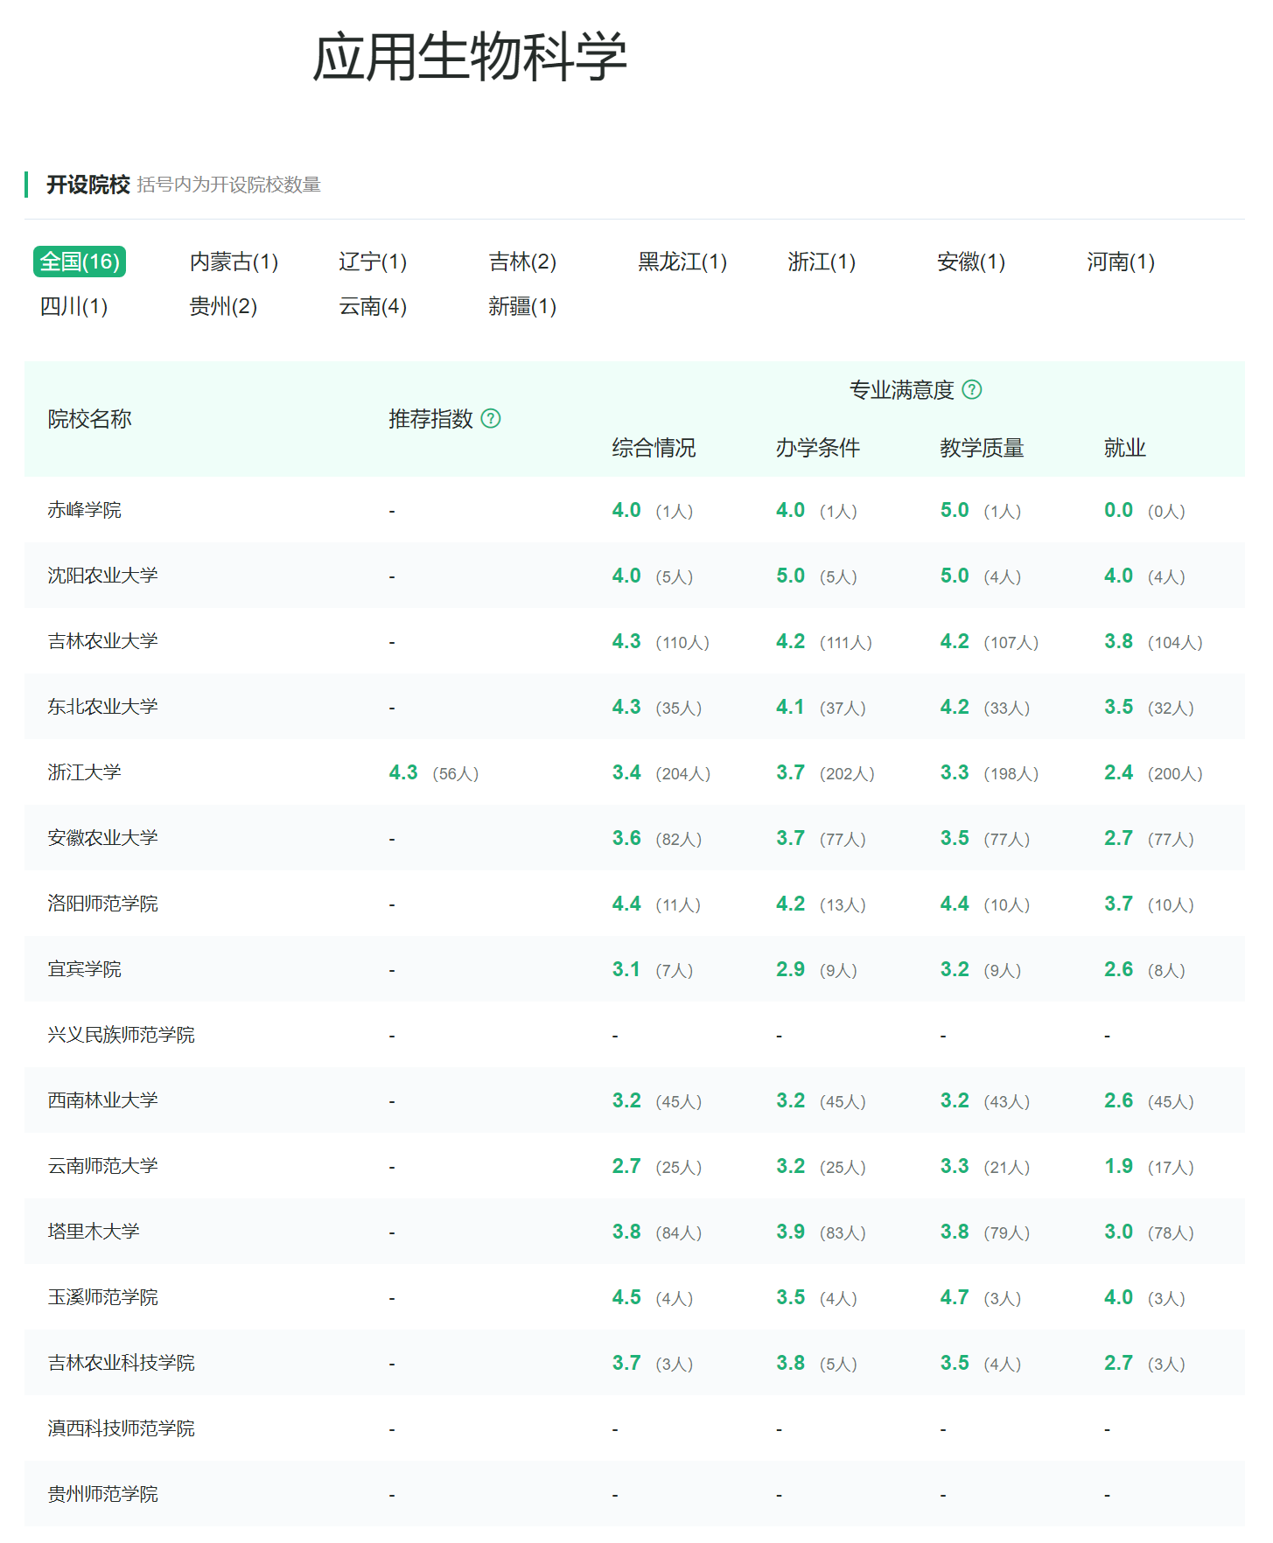Image resolution: width=1273 pixels, height=1543 pixels.
Task: Open the 贵州师范学院 school link
Action: pyautogui.click(x=102, y=1494)
